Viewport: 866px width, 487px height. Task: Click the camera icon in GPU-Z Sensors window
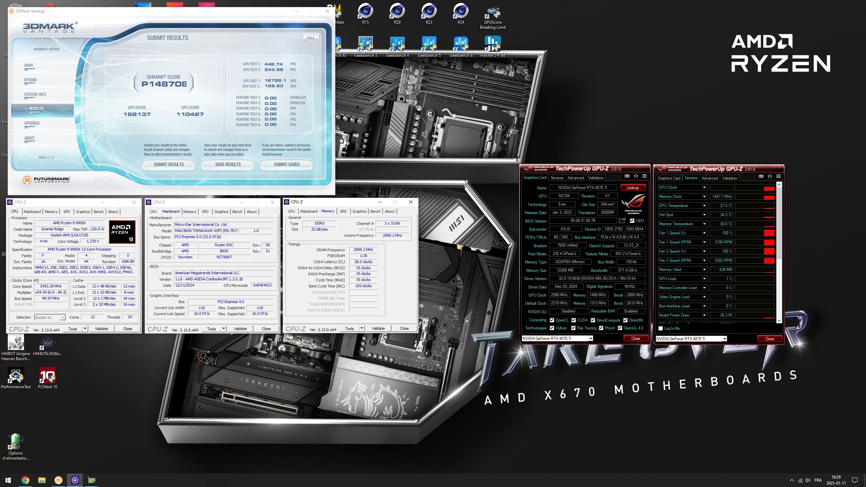click(x=761, y=177)
